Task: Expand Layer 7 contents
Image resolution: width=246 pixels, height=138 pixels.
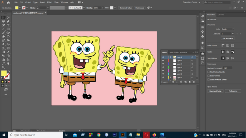Action: (171, 77)
